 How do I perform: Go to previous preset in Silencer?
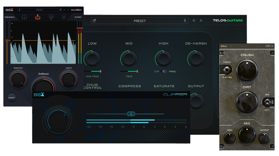click(x=64, y=10)
